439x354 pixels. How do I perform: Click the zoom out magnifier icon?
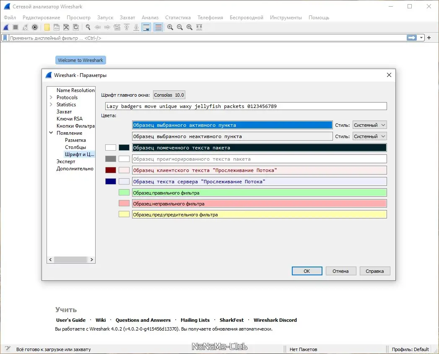180,27
